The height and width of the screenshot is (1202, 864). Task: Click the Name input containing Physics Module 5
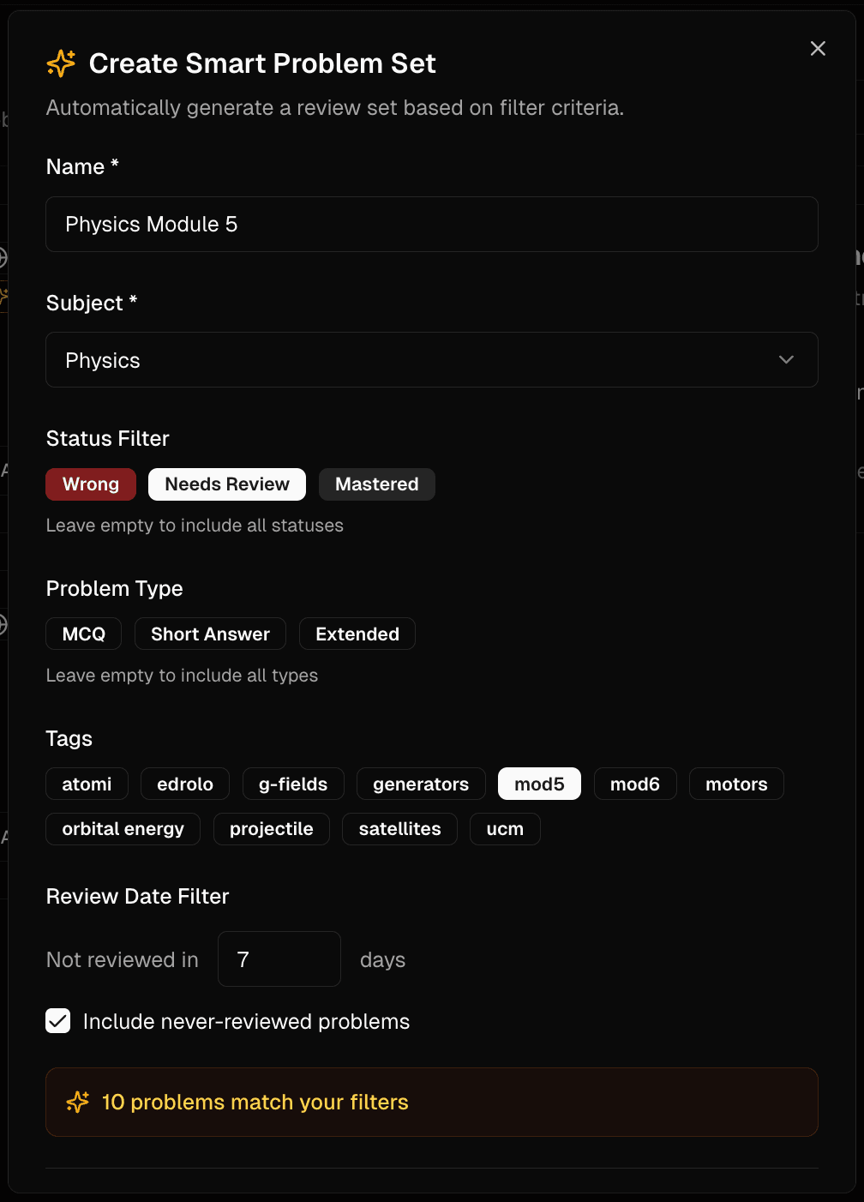pos(432,224)
